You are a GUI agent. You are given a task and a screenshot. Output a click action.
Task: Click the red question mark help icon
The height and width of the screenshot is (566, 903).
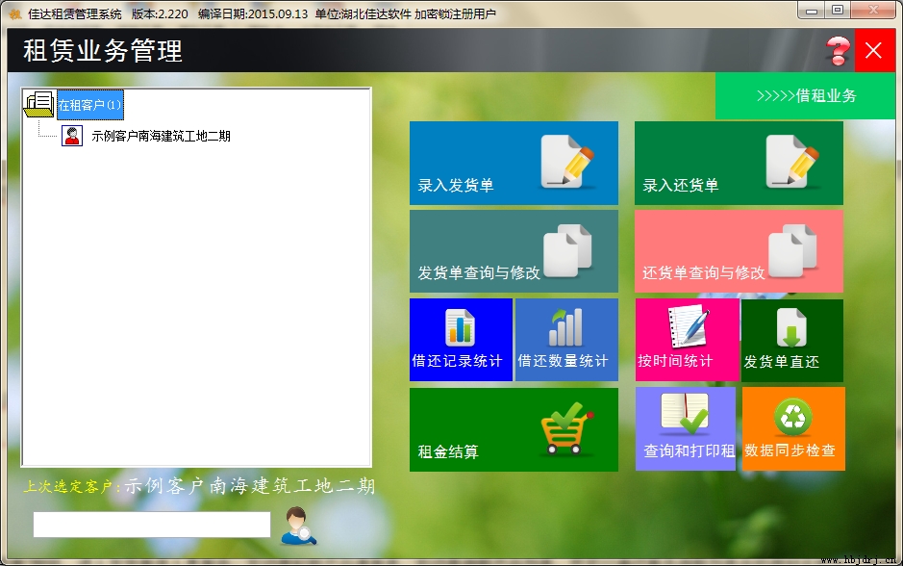tap(838, 51)
